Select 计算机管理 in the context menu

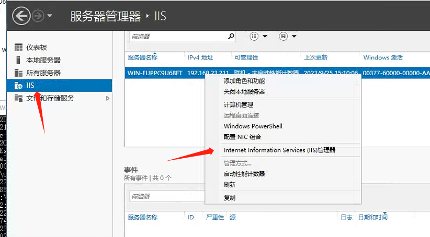(238, 105)
